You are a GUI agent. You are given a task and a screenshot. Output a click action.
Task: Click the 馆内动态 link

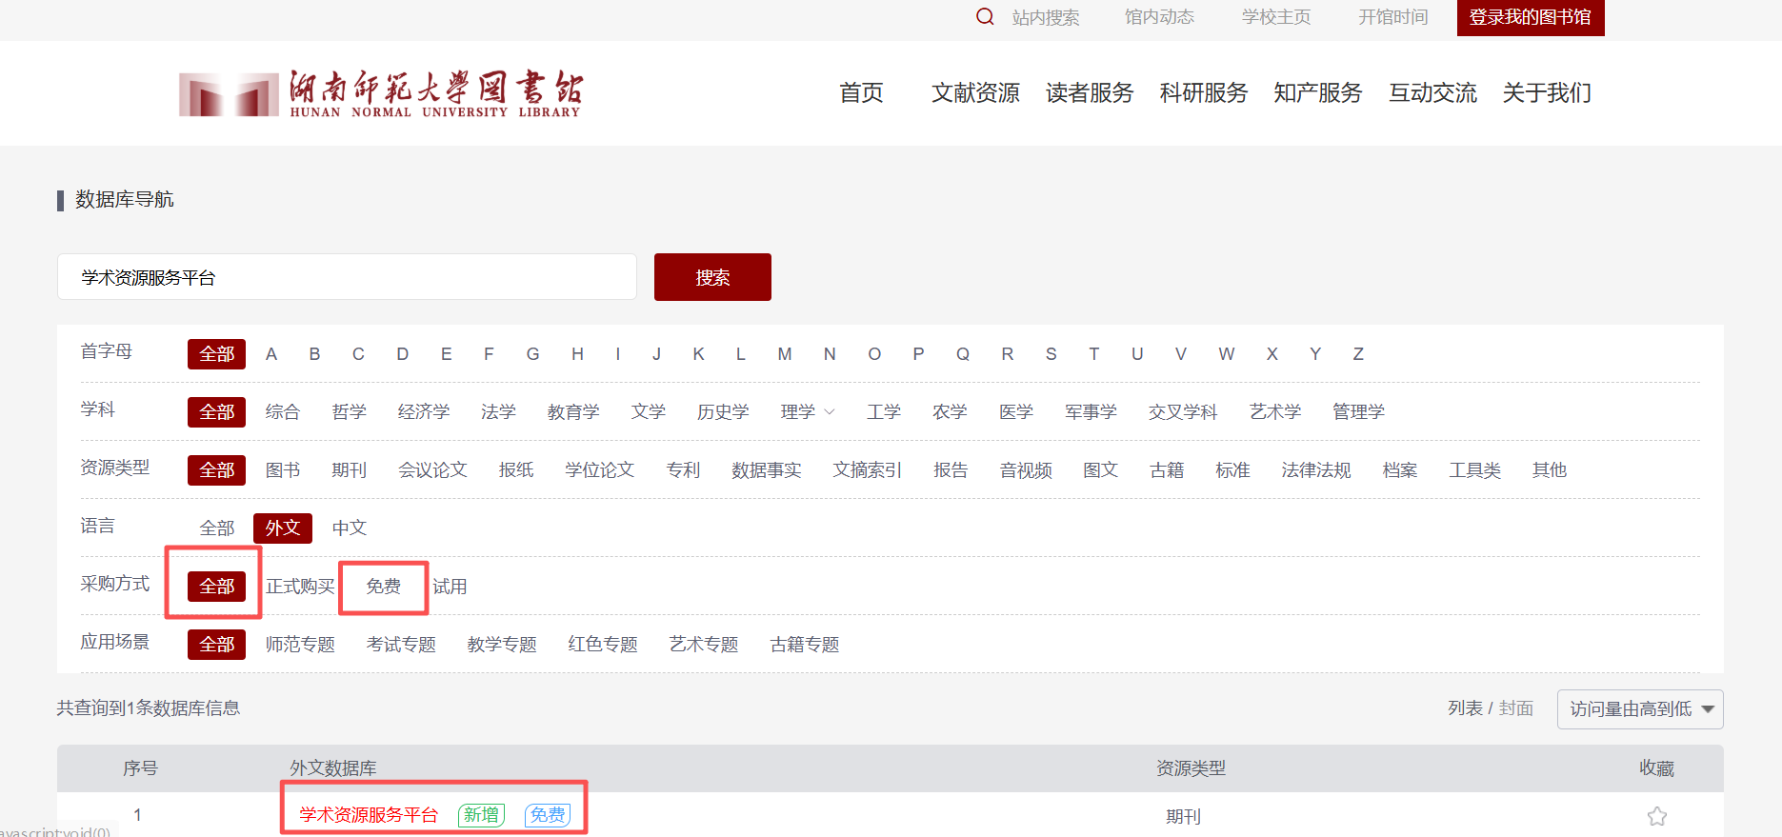coord(1159,17)
